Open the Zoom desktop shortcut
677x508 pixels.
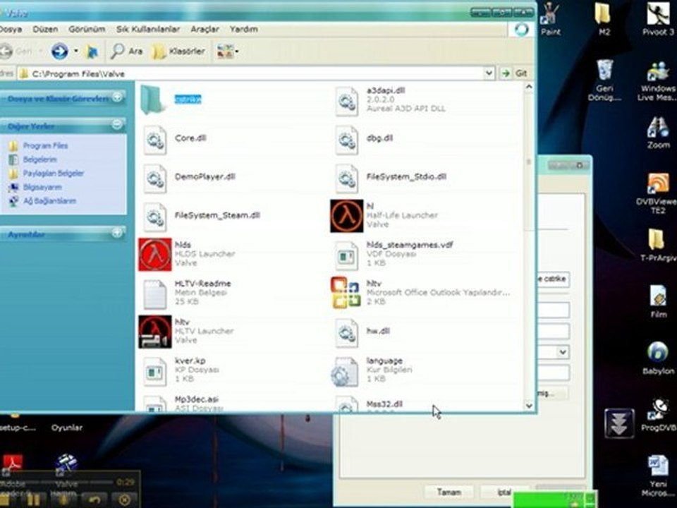click(658, 133)
